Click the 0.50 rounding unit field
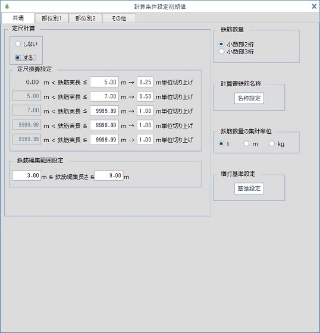This screenshot has width=320, height=333. (x=145, y=96)
